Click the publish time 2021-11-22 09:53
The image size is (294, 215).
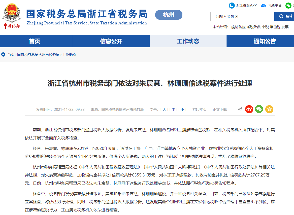[69, 110]
